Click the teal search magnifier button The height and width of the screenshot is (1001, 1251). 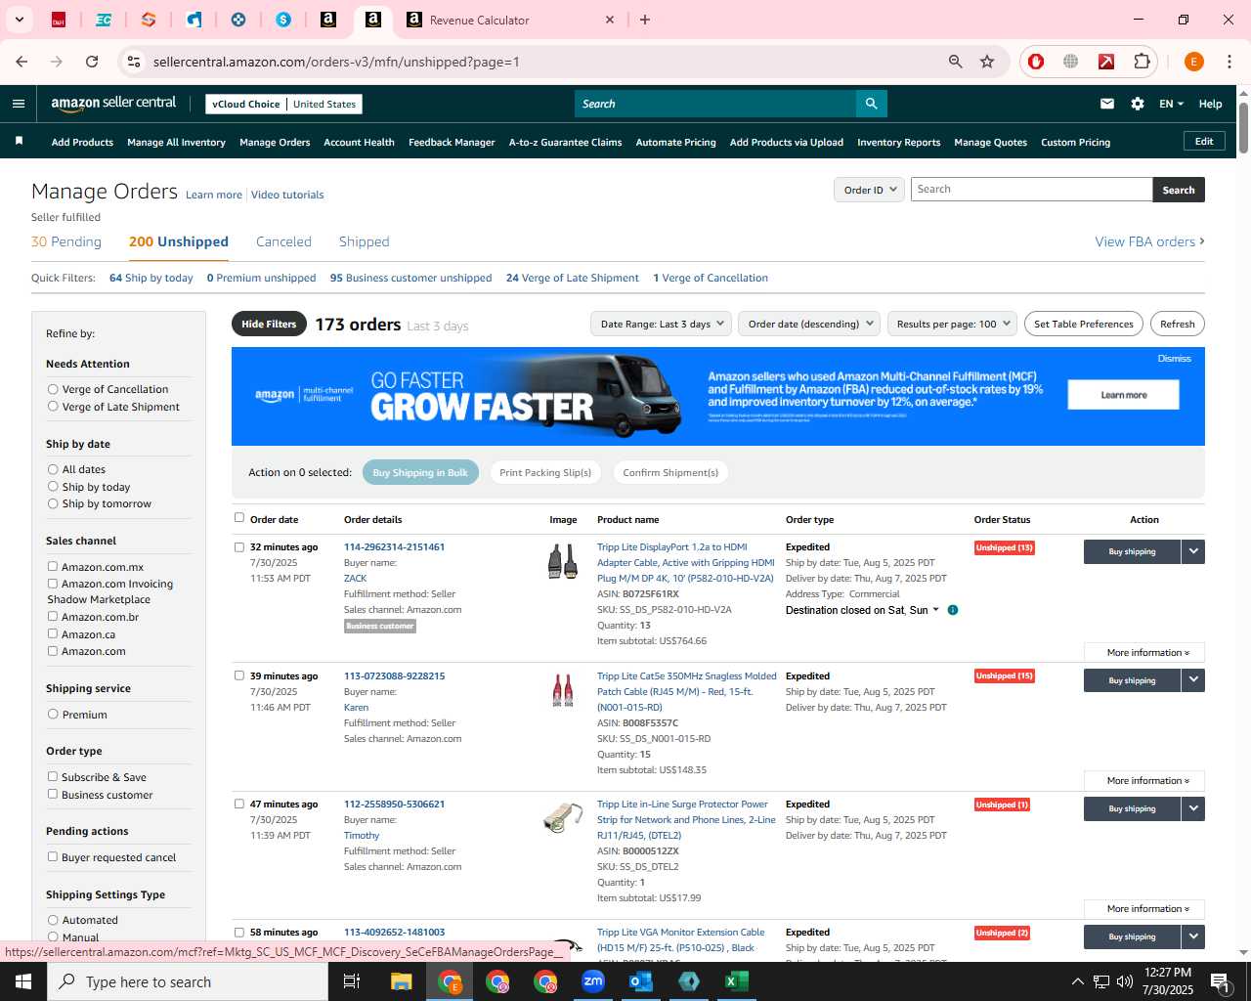coord(871,104)
